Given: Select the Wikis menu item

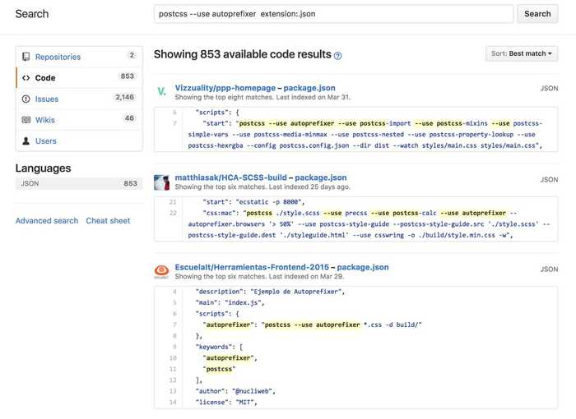Looking at the screenshot, I should point(79,120).
